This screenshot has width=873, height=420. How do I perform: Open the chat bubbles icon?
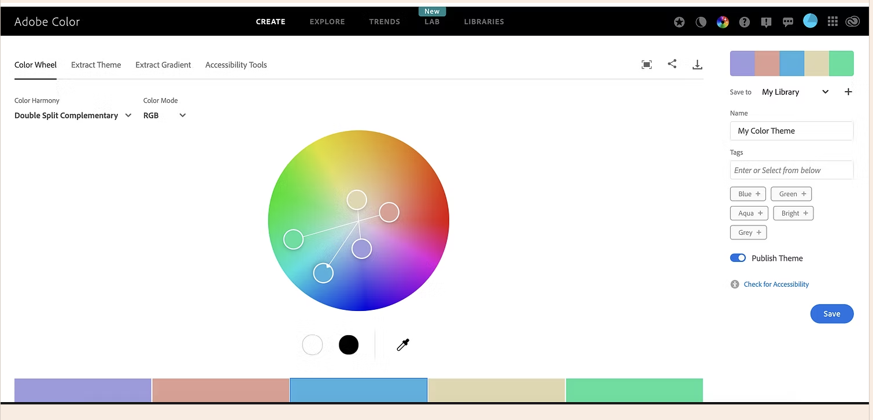pyautogui.click(x=787, y=22)
